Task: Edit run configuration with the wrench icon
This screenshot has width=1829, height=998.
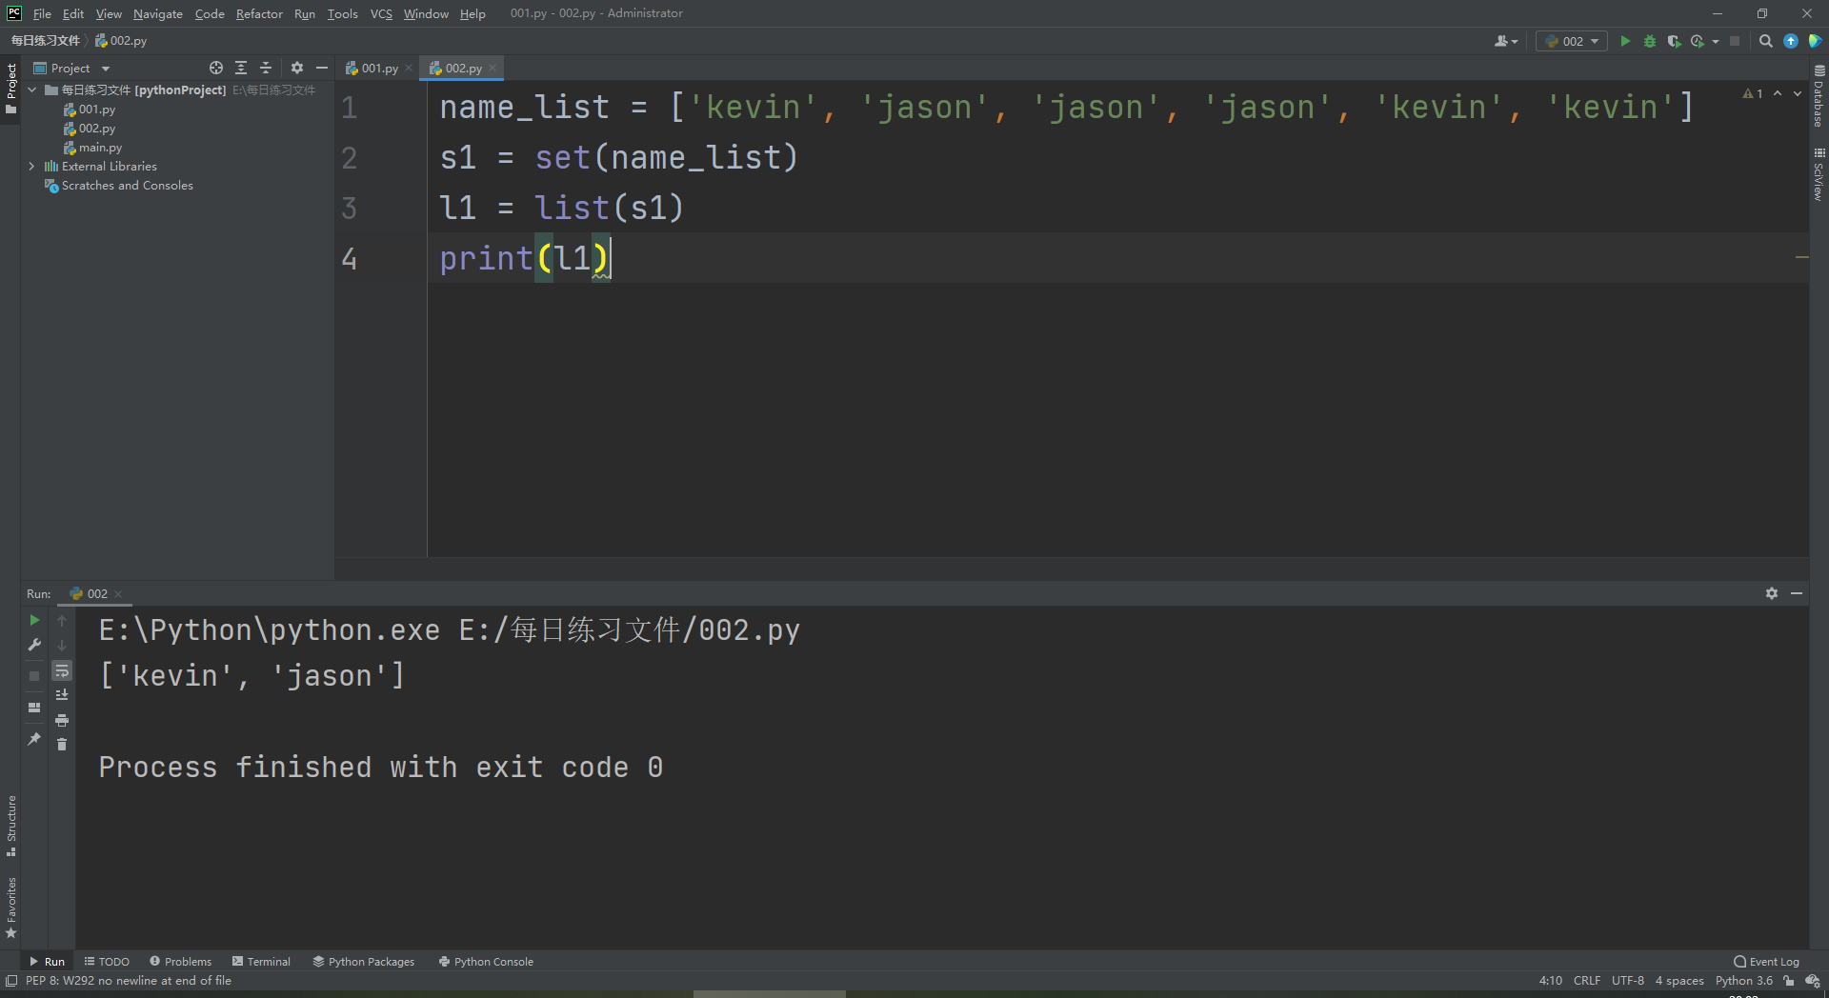Action: (34, 645)
